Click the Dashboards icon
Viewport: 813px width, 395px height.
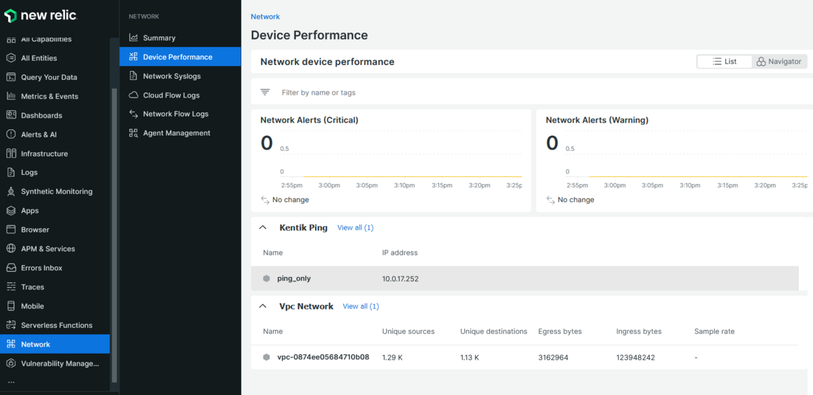[11, 115]
